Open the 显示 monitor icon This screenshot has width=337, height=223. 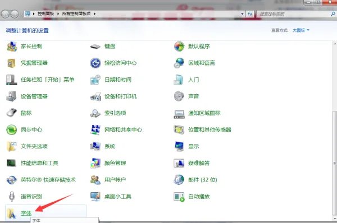pos(179,146)
